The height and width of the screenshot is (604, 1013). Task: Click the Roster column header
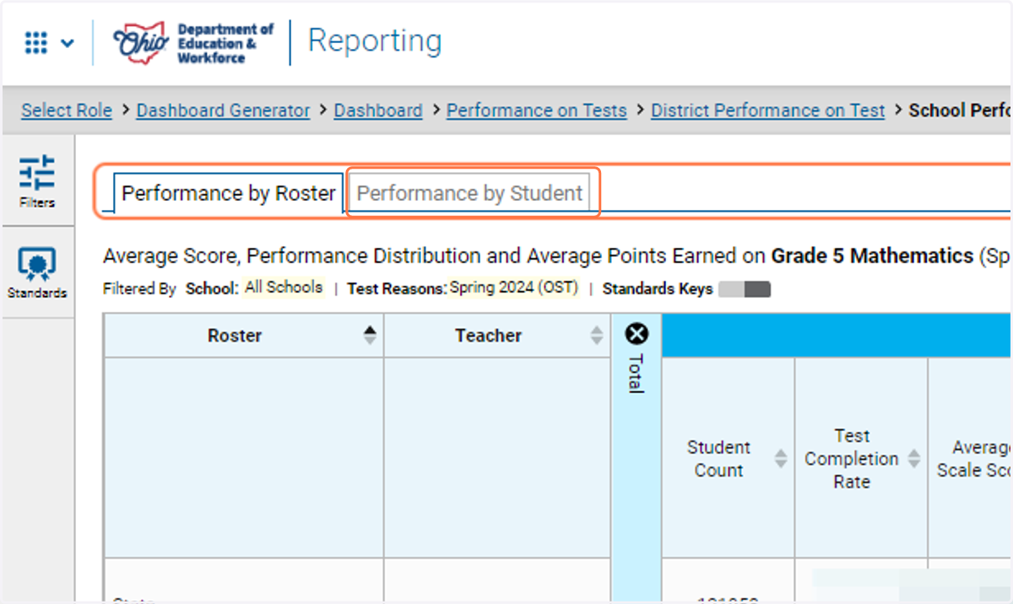244,336
